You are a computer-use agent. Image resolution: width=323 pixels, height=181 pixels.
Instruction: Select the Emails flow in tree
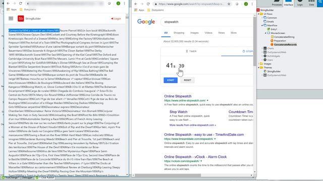pos(269,22)
